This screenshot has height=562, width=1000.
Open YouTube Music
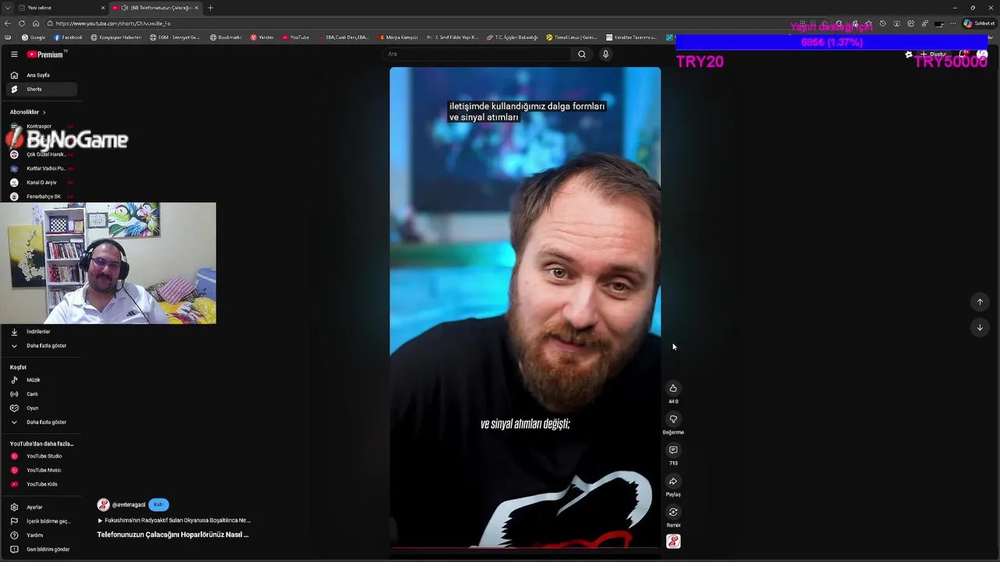41,470
